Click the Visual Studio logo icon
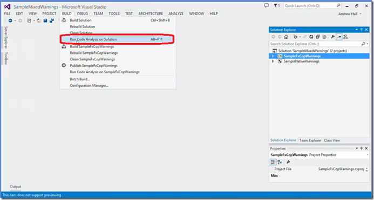The image size is (374, 200). coord(8,6)
